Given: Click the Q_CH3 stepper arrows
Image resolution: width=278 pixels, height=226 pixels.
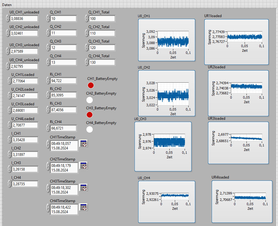Looking at the screenshot, I should point(48,47).
